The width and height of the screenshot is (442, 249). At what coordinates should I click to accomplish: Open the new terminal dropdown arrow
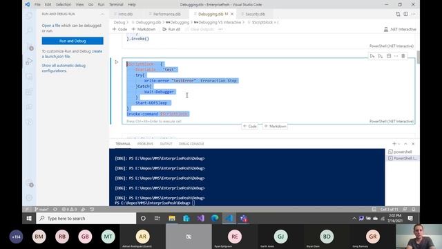coord(399,144)
